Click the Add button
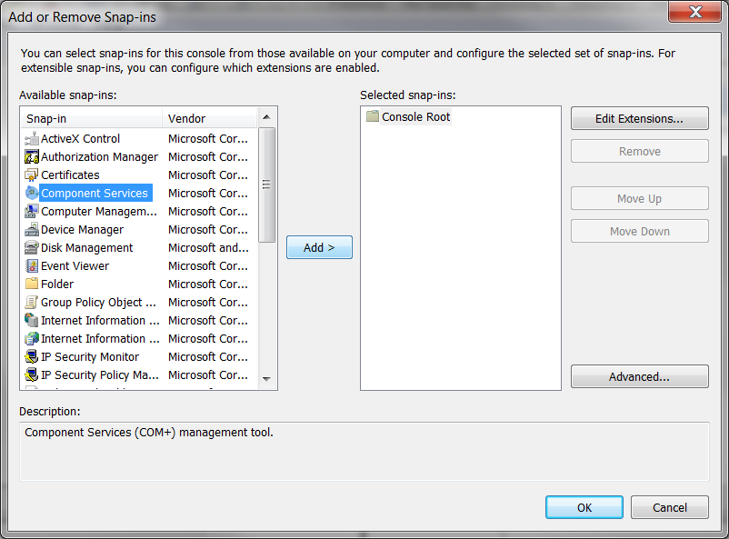Screen dimensions: 729x539 pyautogui.click(x=319, y=247)
